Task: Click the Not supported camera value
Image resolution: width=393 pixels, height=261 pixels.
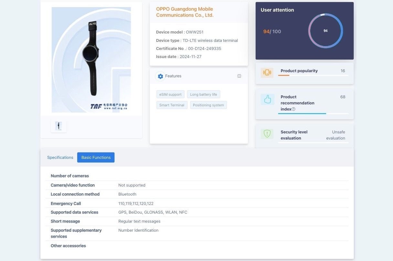Action: 132,185
